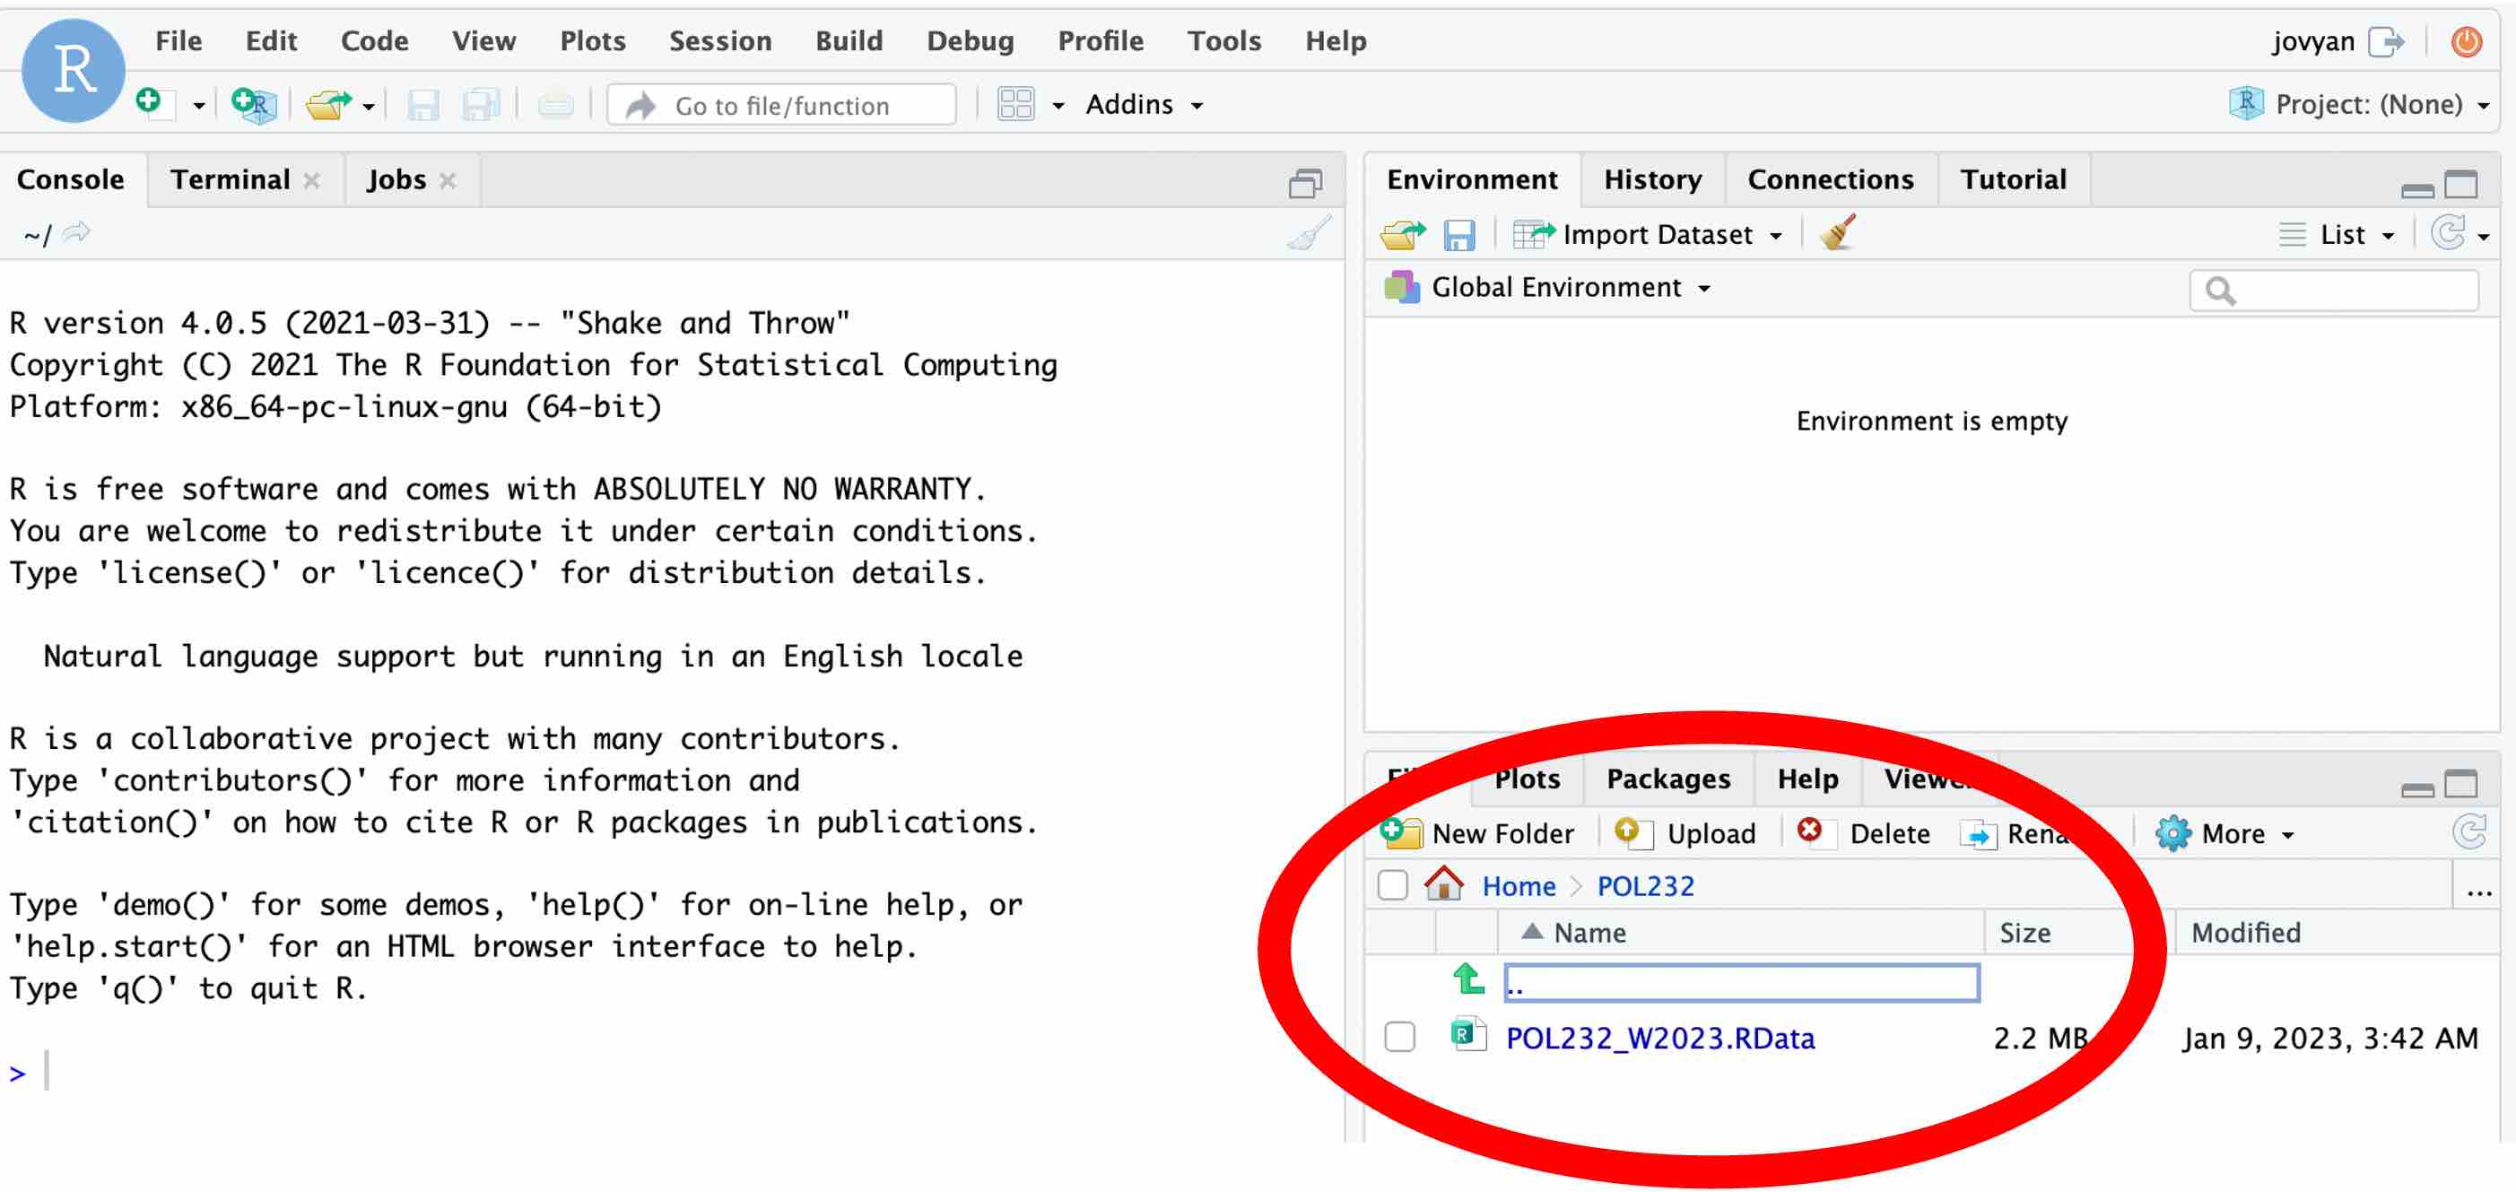The height and width of the screenshot is (1192, 2516).
Task: Click the Create a Project icon
Action: coord(254,103)
